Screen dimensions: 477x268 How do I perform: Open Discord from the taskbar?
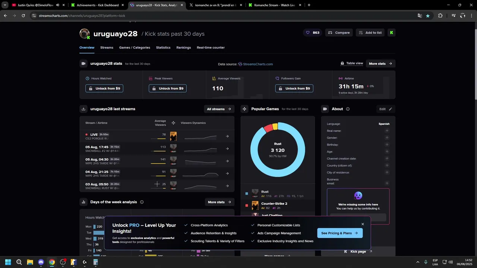point(41,262)
